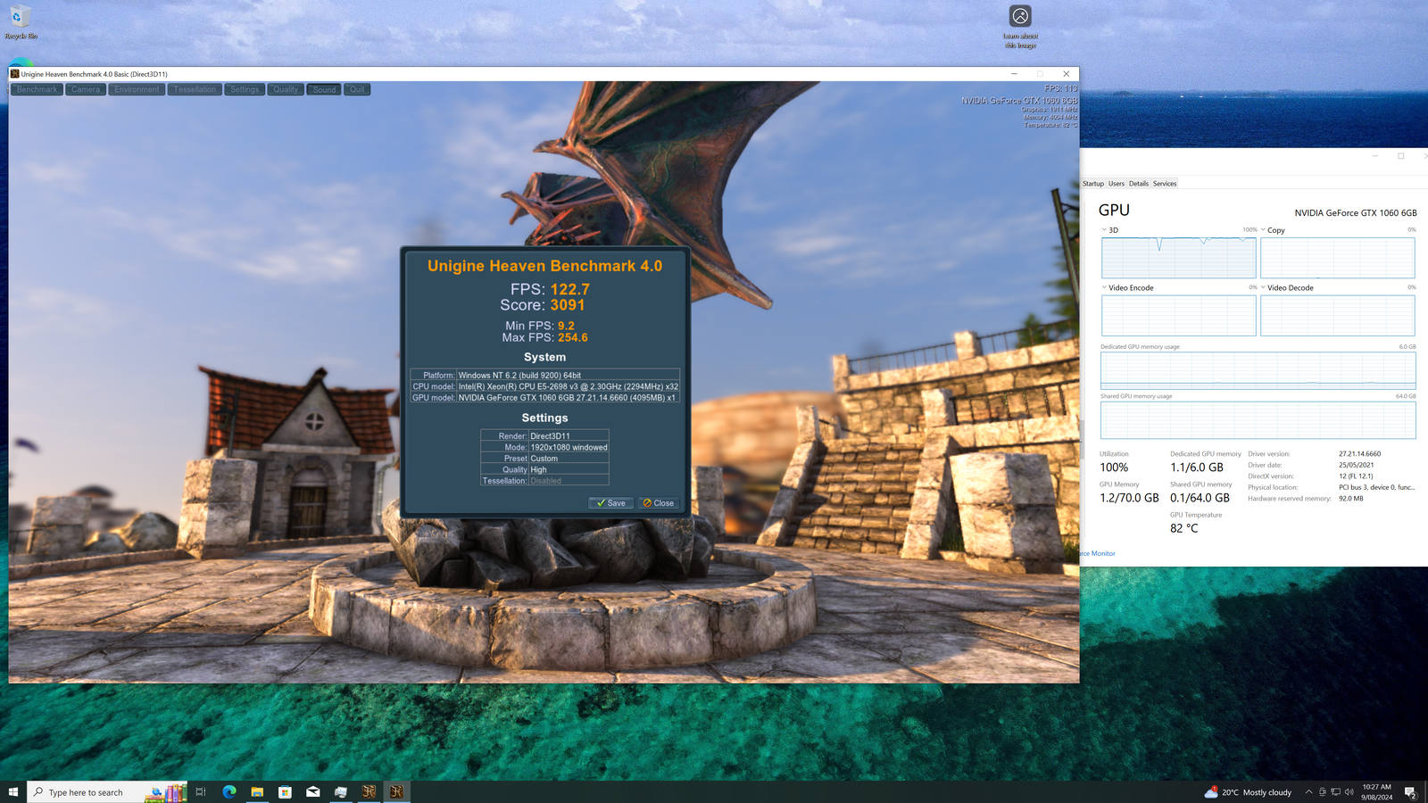Open the Settings menu in Heaven
The height and width of the screenshot is (803, 1428).
click(x=245, y=89)
